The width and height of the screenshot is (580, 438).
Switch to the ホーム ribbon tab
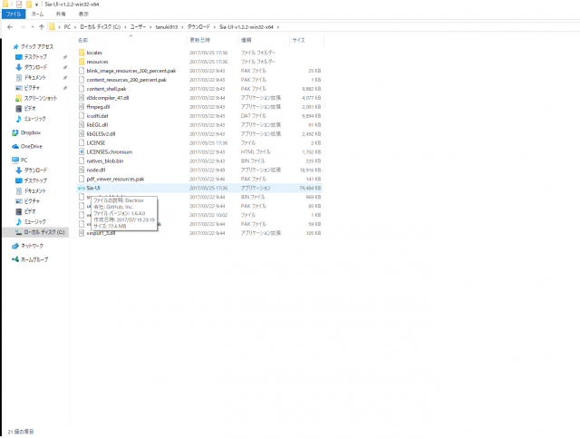pyautogui.click(x=37, y=15)
